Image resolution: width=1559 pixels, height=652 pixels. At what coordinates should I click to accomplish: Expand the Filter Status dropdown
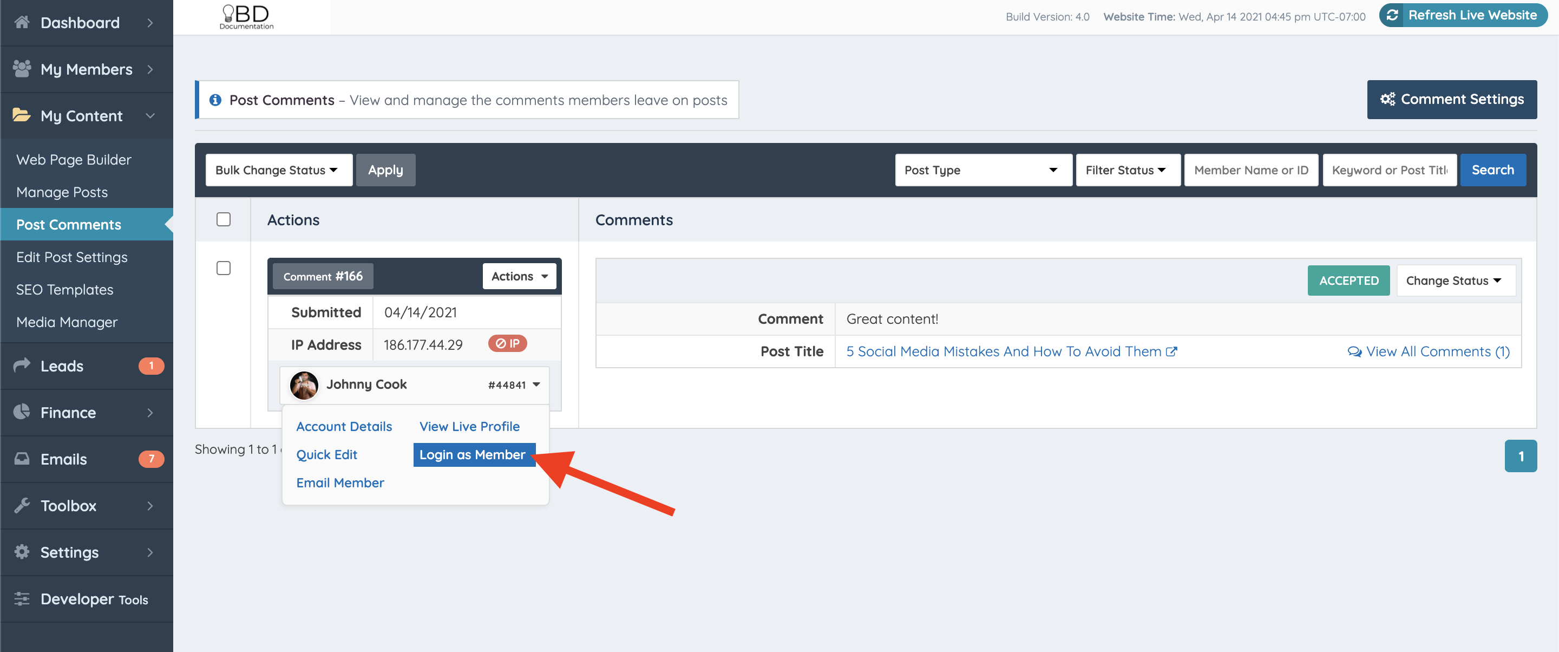(x=1127, y=170)
